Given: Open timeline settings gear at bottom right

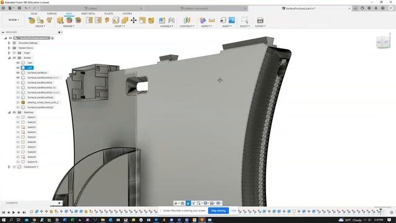Looking at the screenshot, I should (x=392, y=212).
